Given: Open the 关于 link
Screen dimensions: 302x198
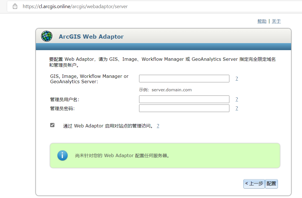Looking at the screenshot, I should (x=276, y=21).
